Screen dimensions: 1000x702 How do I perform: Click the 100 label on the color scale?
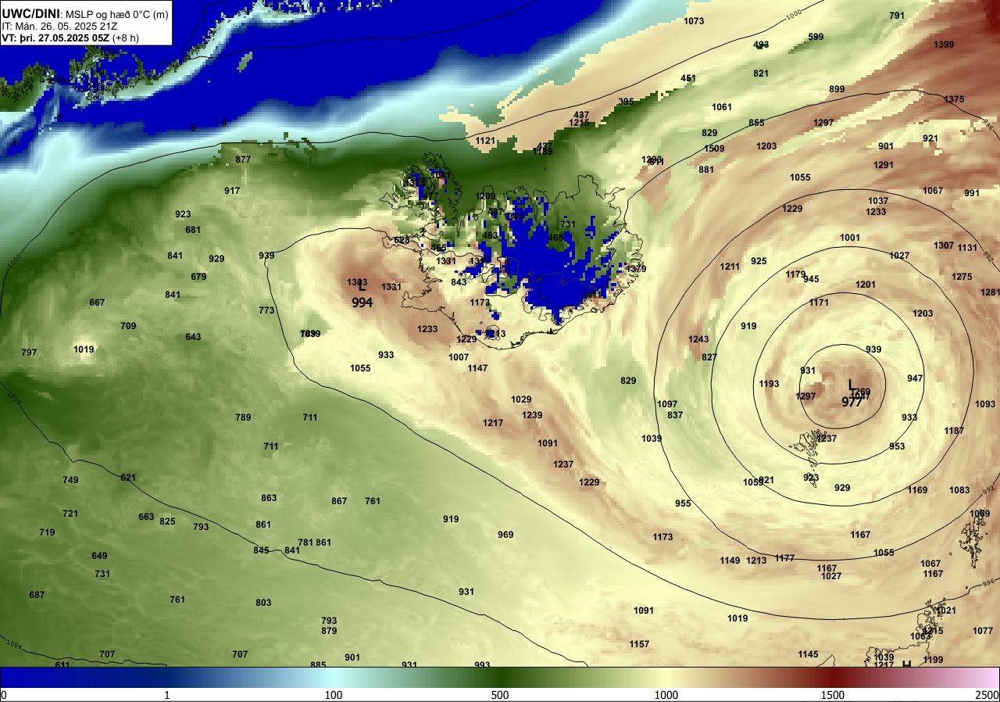[334, 695]
